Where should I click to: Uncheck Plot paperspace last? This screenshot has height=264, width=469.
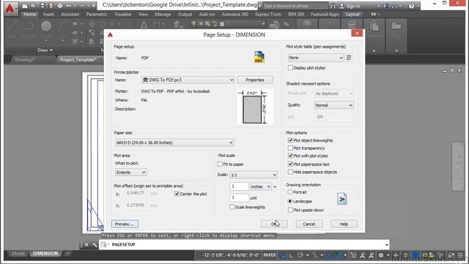[x=290, y=164]
